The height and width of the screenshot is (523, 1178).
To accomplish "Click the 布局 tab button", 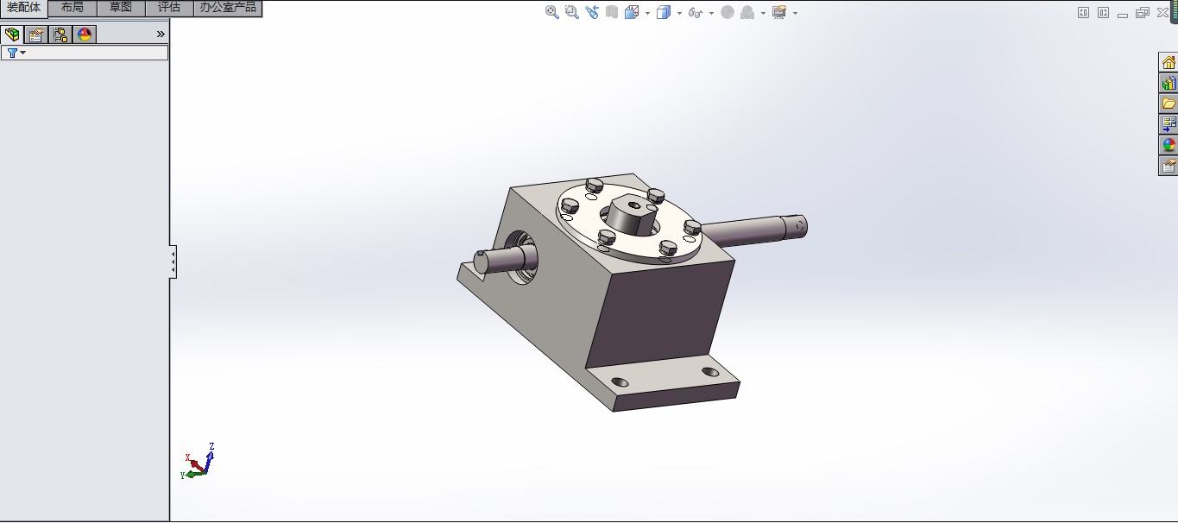I will tap(72, 7).
